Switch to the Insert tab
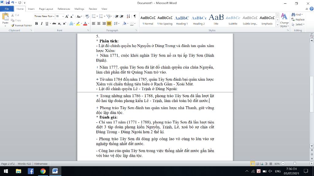Image resolution: width=314 pixels, height=176 pixels. click(x=31, y=9)
